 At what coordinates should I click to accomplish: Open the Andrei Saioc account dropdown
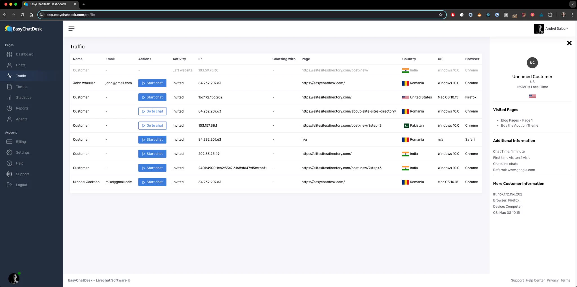coord(557,28)
